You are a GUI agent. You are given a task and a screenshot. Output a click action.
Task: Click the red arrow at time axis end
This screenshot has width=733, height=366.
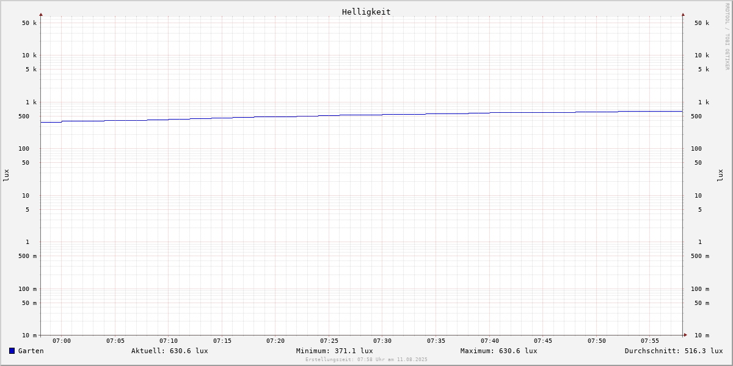(x=685, y=335)
